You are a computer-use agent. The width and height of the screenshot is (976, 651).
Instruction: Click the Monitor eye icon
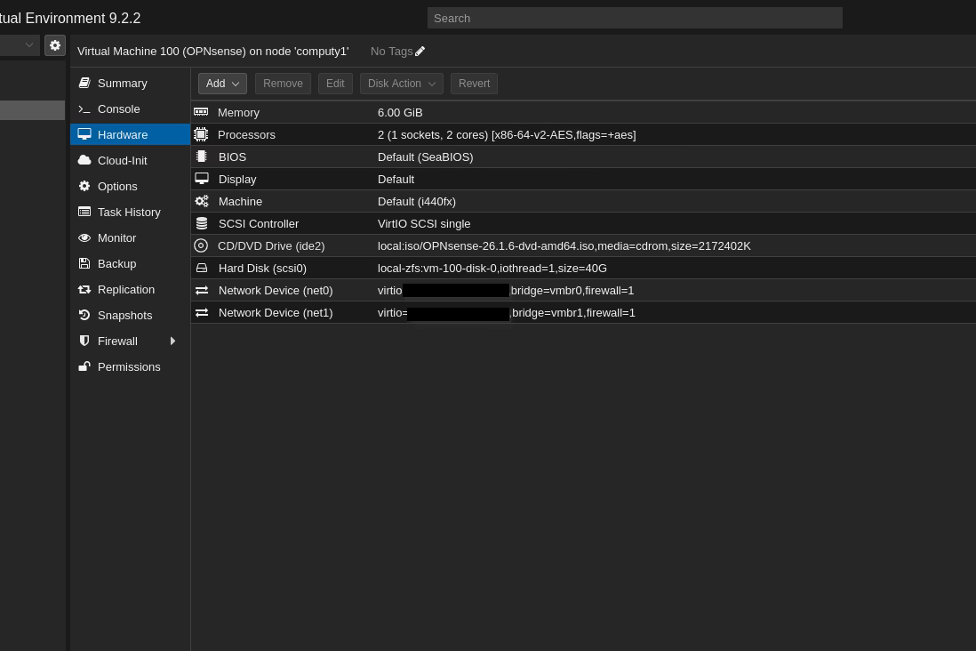[84, 238]
